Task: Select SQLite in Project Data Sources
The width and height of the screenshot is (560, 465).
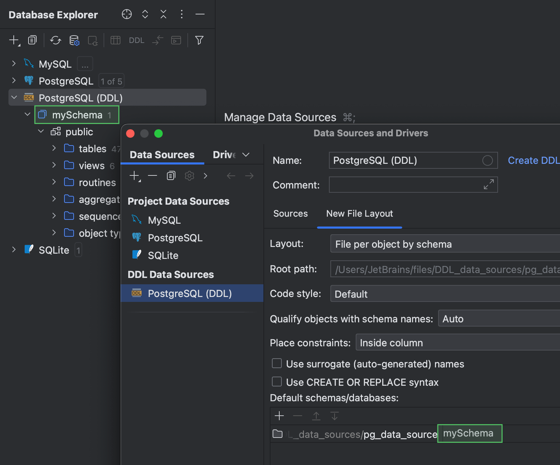Action: point(163,255)
